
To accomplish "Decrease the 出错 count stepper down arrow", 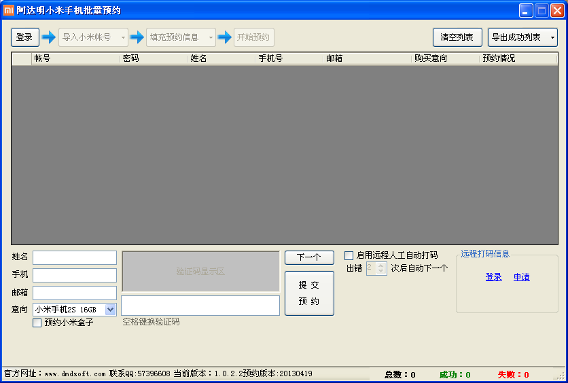I will click(380, 271).
